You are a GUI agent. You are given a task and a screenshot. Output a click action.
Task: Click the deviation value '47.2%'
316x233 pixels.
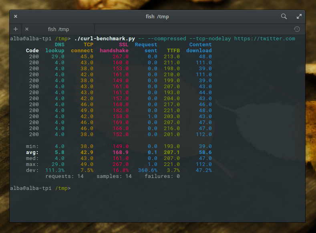tap(203, 170)
